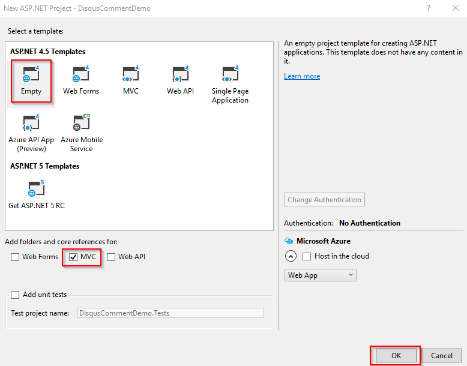This screenshot has height=366, width=467.
Task: Enable the Web Forms references checkbox
Action: click(x=15, y=257)
